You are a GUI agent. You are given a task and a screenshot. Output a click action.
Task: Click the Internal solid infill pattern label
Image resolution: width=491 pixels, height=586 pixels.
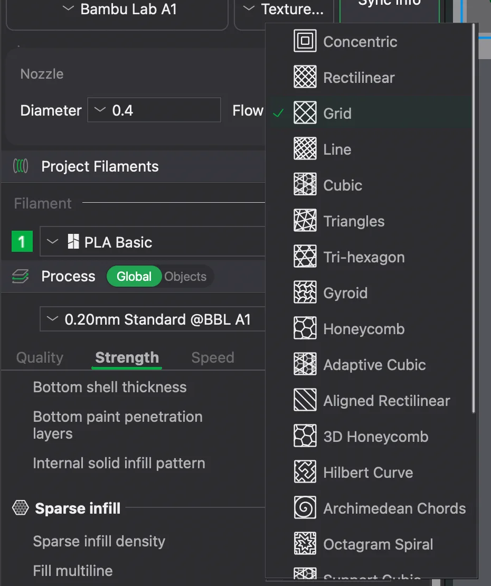119,463
